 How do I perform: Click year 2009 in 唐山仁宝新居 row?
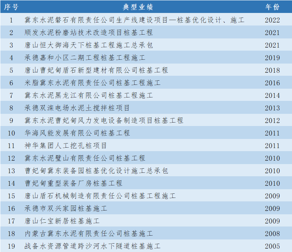tap(272, 221)
